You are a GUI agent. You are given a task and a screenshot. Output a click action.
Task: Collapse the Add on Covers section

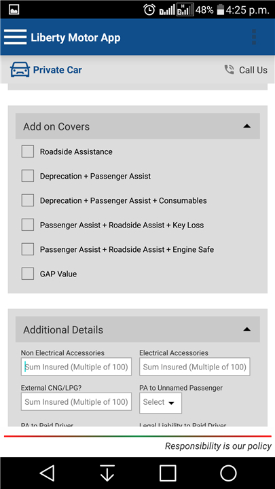coord(247,126)
